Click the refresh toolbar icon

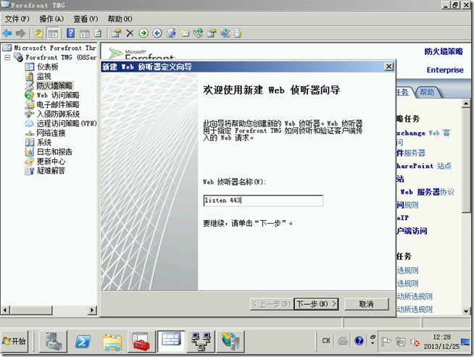point(98,33)
